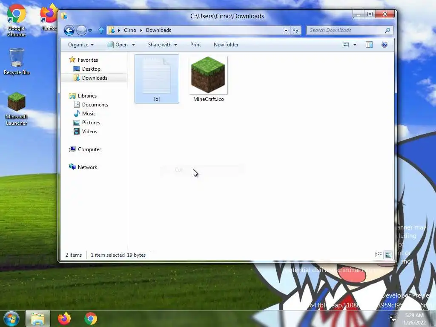The width and height of the screenshot is (436, 327).
Task: Close the Downloads window
Action: 385,14
